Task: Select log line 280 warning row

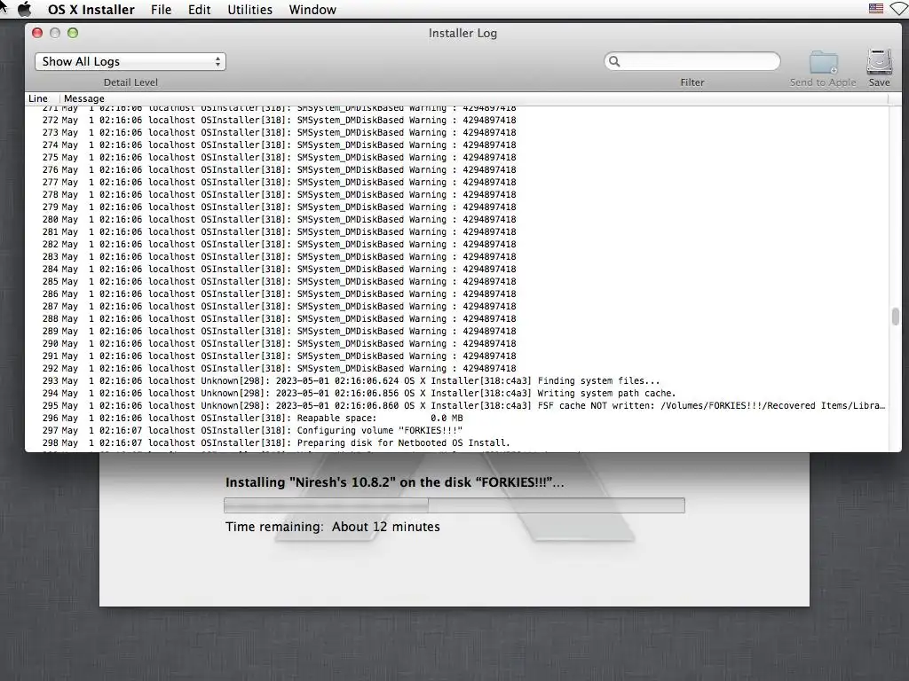Action: pyautogui.click(x=456, y=220)
